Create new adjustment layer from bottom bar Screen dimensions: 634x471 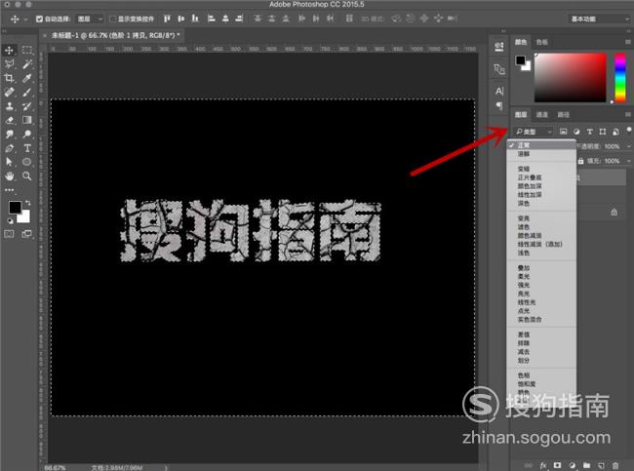click(x=572, y=465)
